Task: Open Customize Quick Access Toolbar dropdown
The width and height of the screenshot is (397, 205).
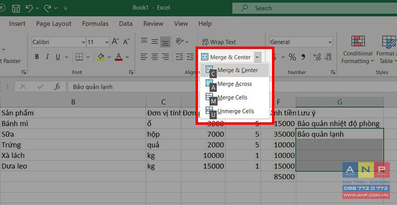Action: click(x=66, y=8)
